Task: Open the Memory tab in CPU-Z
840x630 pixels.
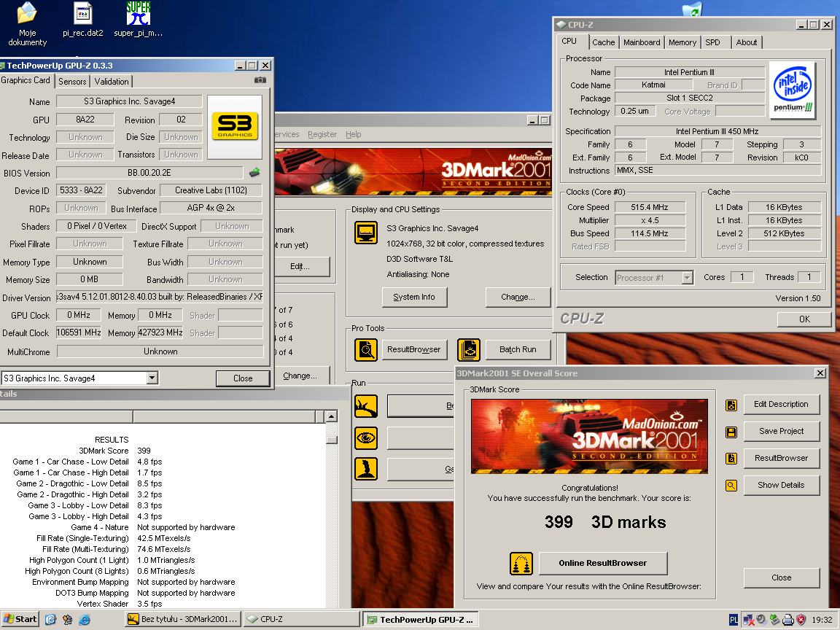Action: [x=682, y=42]
